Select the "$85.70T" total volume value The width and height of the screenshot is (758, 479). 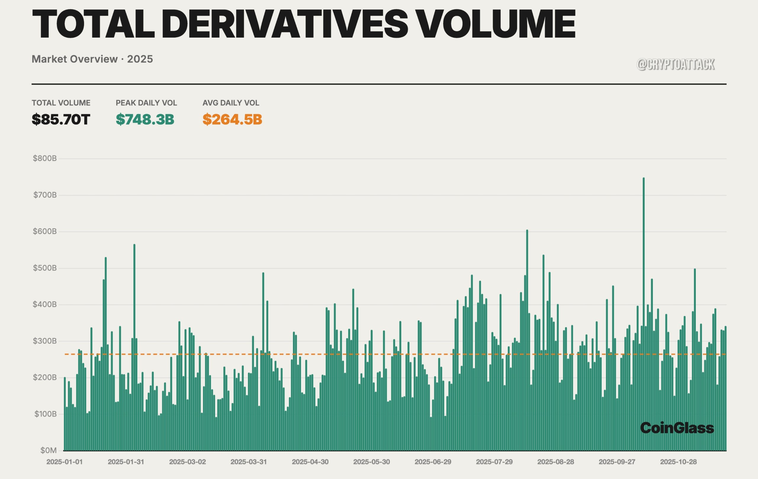tap(61, 120)
